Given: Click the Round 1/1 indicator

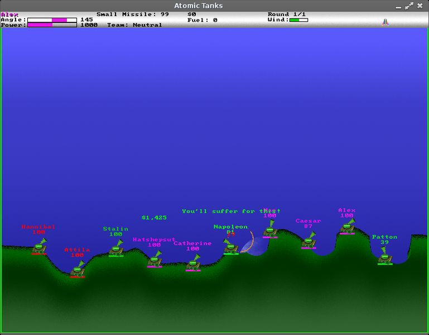Looking at the screenshot, I should 286,15.
